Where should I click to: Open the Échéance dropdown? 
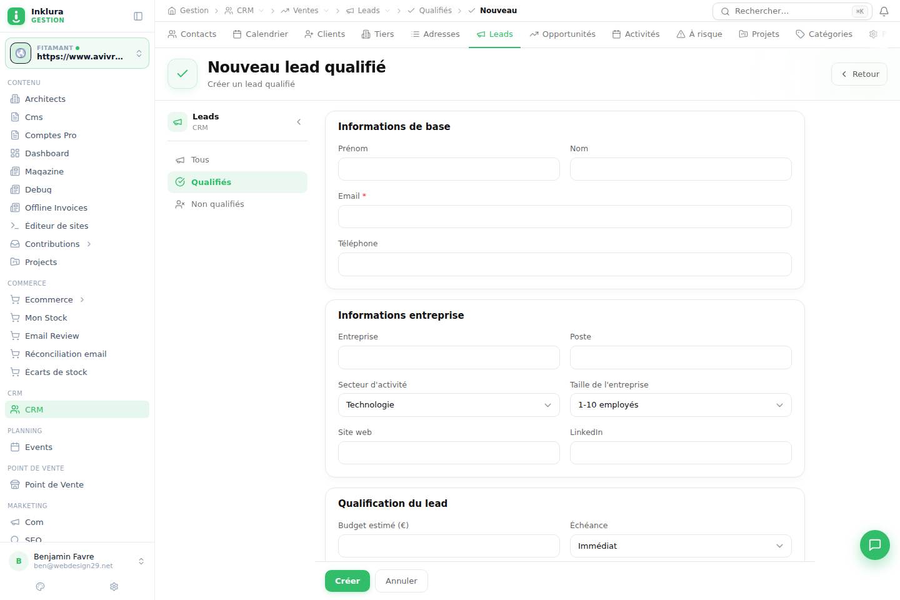click(681, 546)
